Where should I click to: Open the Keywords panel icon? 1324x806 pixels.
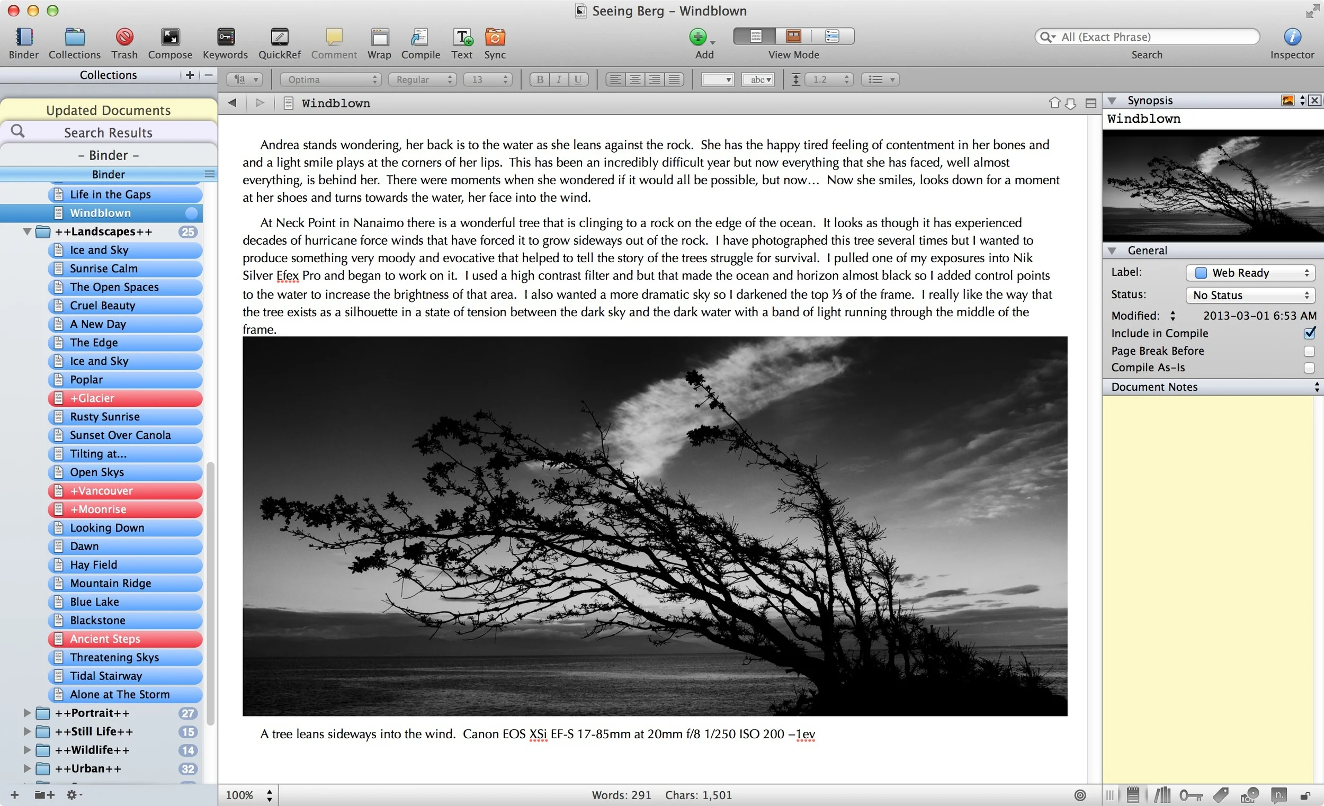tap(225, 37)
